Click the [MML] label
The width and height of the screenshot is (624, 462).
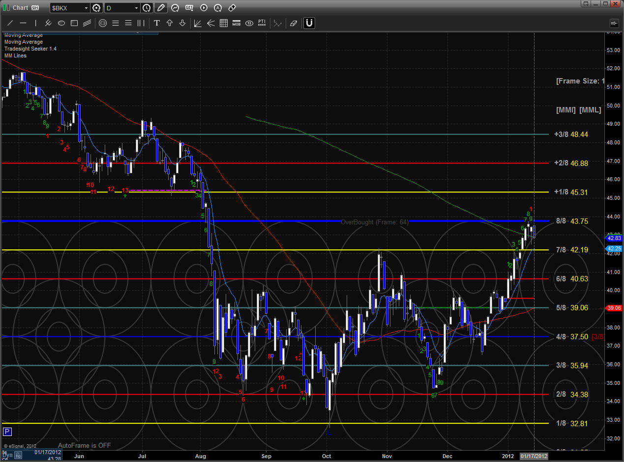click(x=590, y=110)
